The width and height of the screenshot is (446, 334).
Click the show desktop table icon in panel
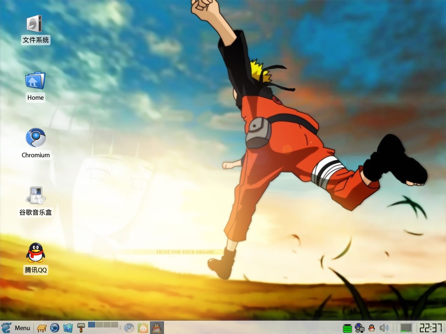point(42,328)
